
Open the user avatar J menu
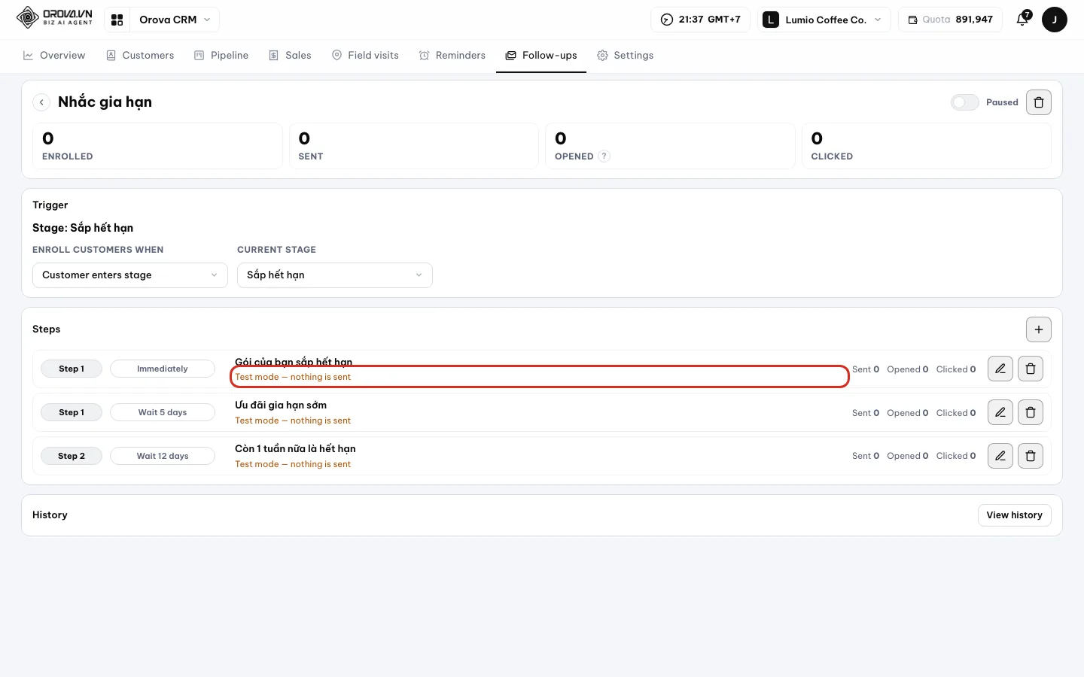click(1054, 20)
